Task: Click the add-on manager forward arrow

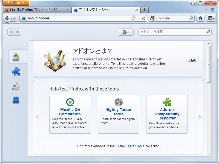Action: click(18, 32)
